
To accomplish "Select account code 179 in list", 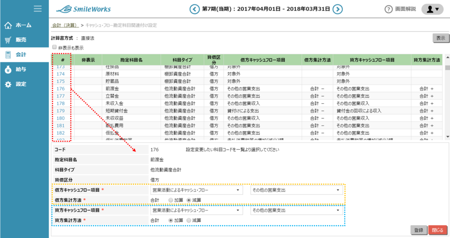I will pyautogui.click(x=61, y=111).
